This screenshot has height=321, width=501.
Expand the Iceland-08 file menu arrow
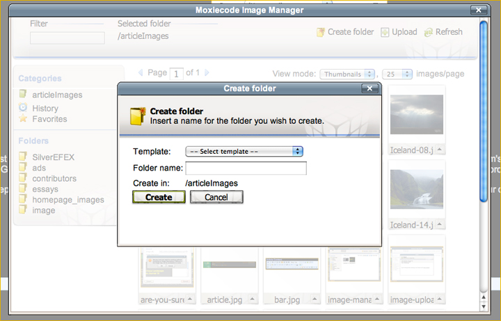440,149
